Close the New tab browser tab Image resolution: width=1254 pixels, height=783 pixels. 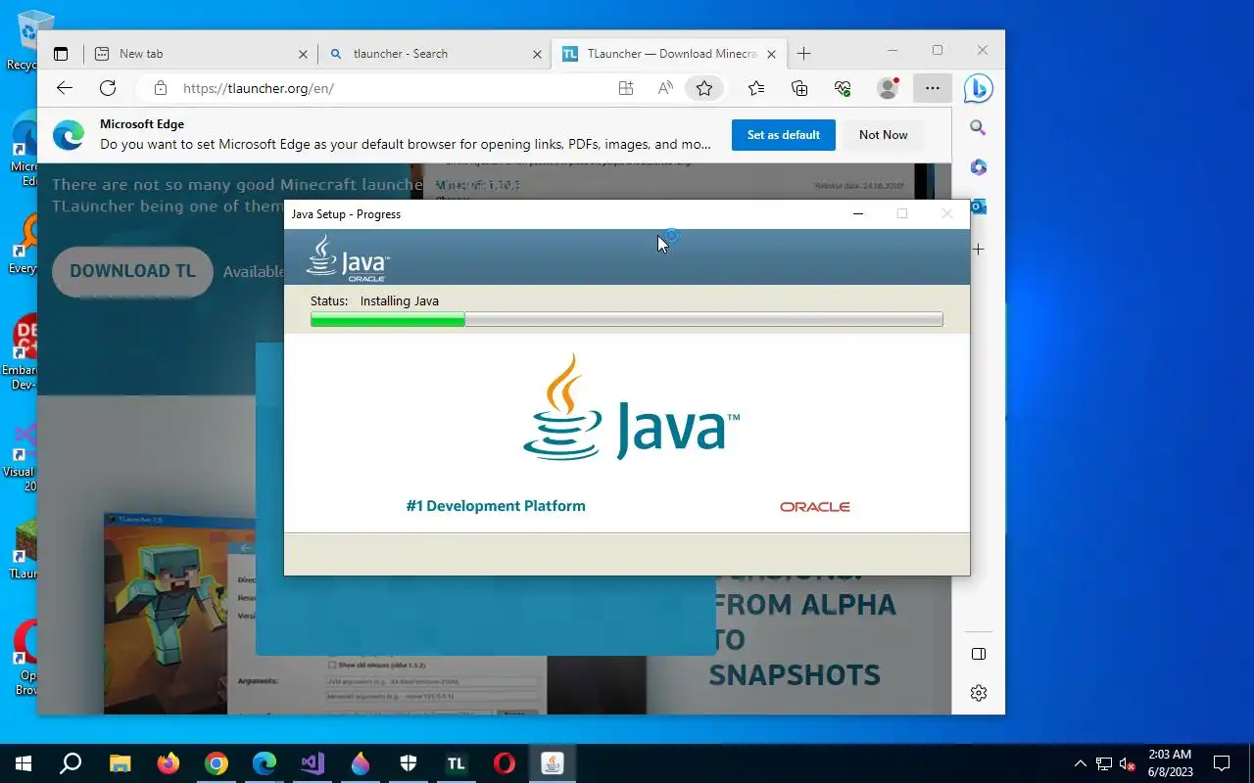click(x=303, y=55)
